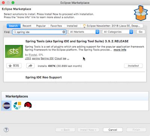The image size is (150, 136).
Task: Click the Finish button
Action: pyautogui.click(x=136, y=130)
